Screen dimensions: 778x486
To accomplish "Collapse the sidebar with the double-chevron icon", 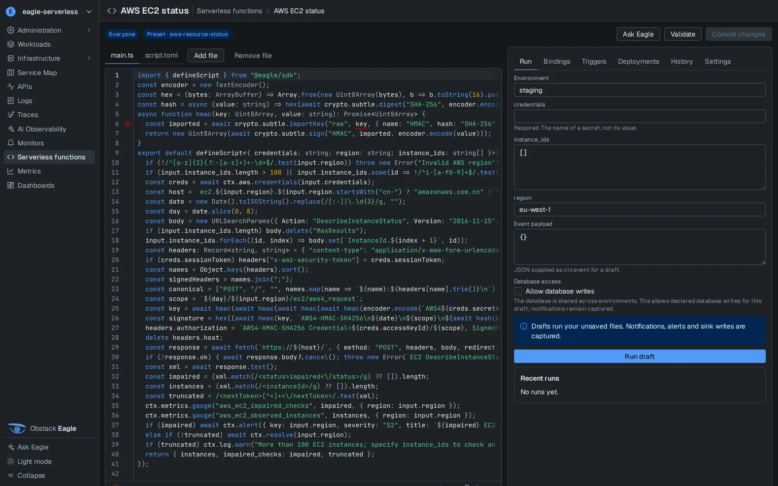I will click(x=11, y=476).
